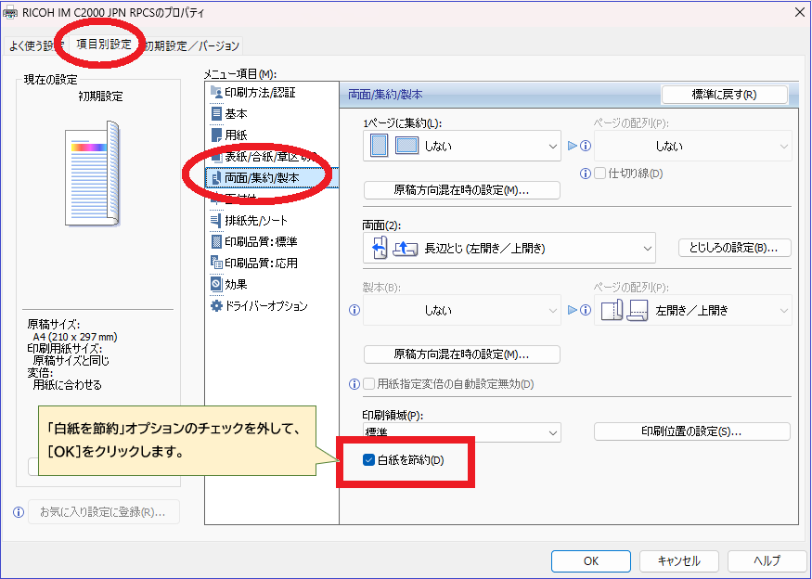Open the 両面 長辺とじ dropdown

click(x=509, y=248)
